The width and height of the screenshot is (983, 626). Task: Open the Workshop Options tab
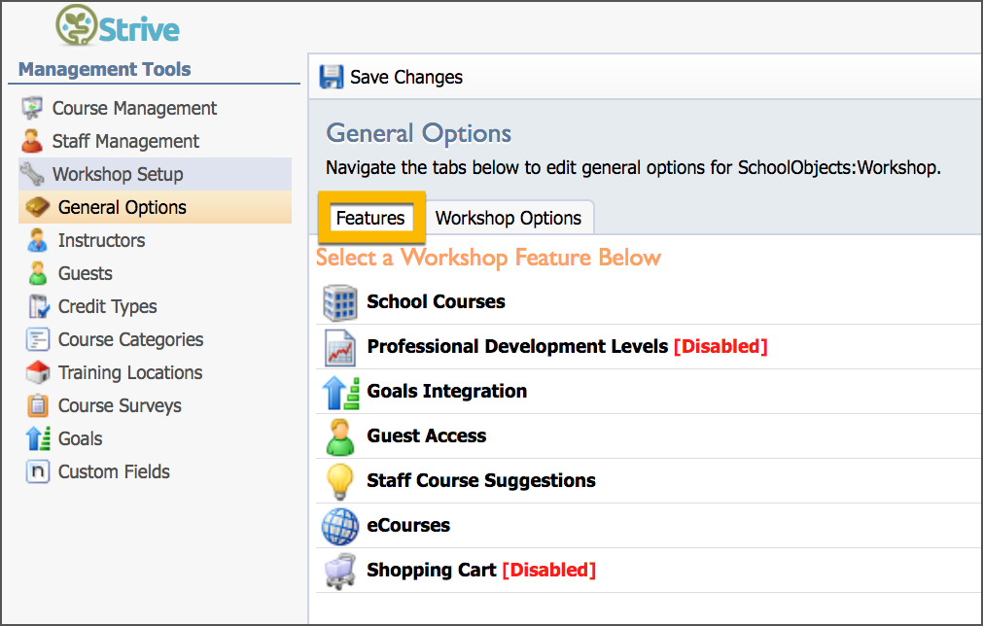point(509,218)
